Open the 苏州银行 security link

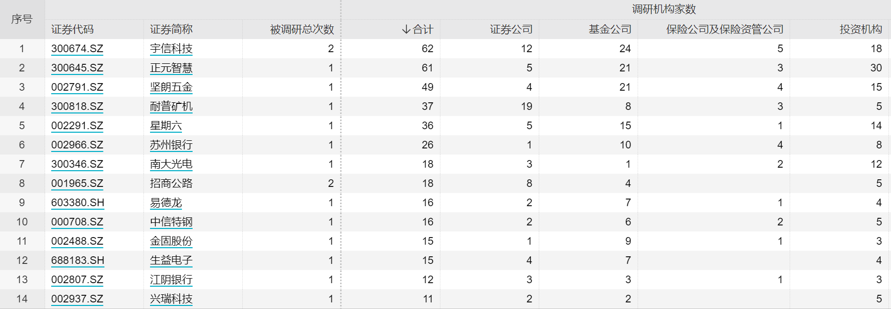coord(171,145)
